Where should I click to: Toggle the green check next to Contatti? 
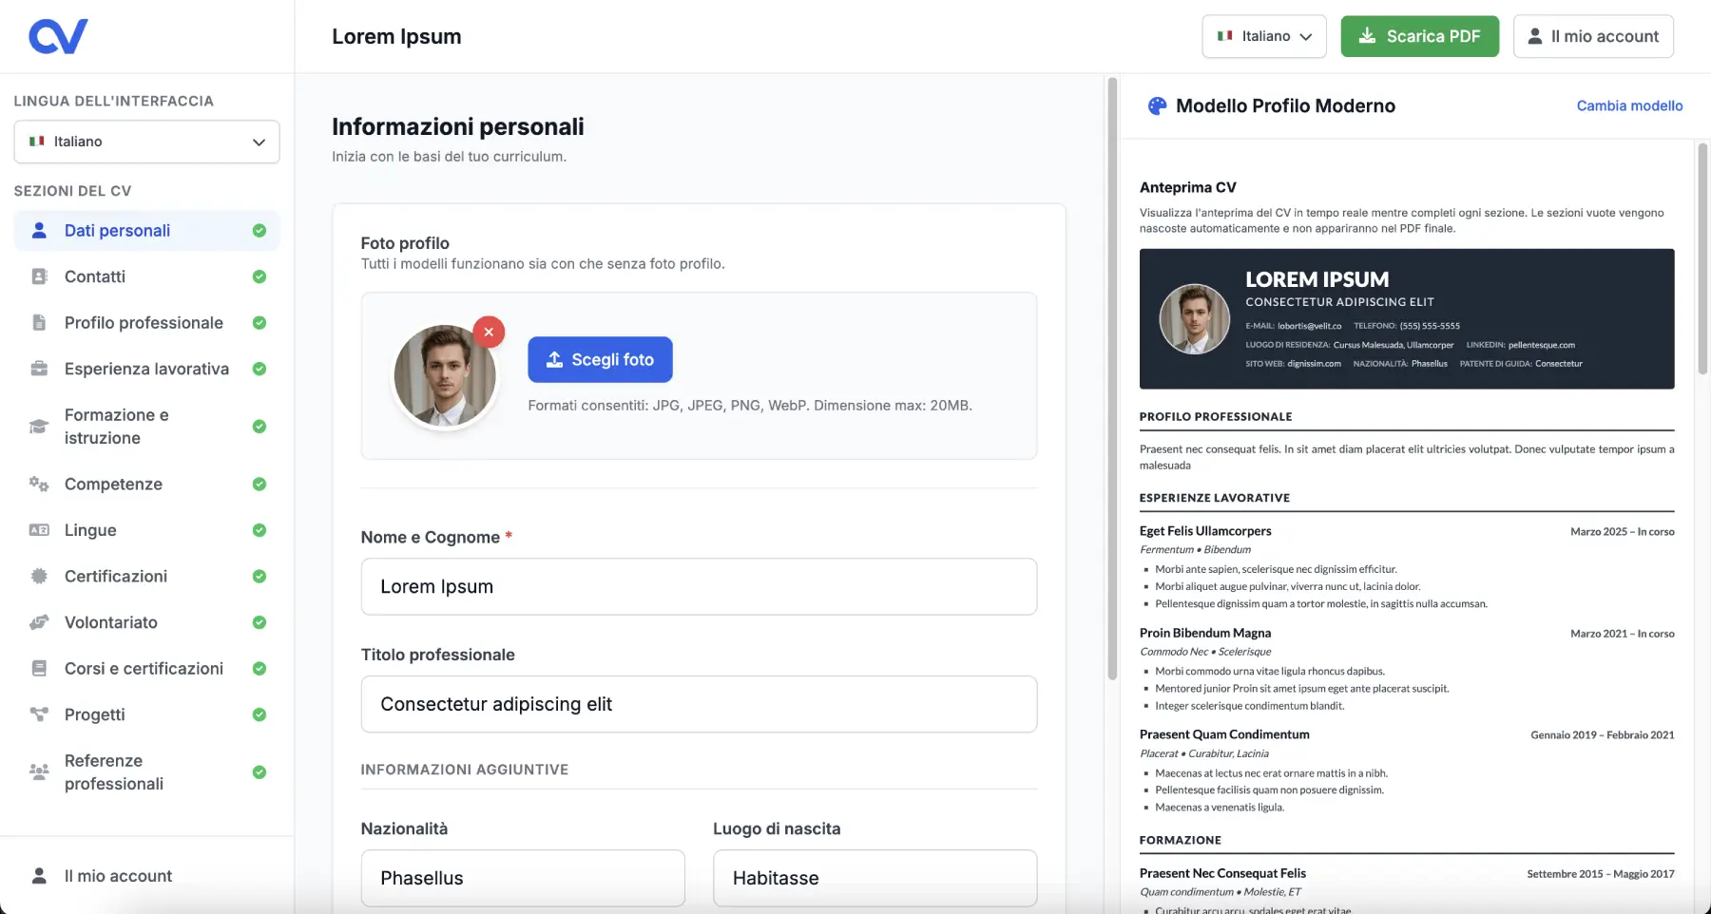(260, 276)
